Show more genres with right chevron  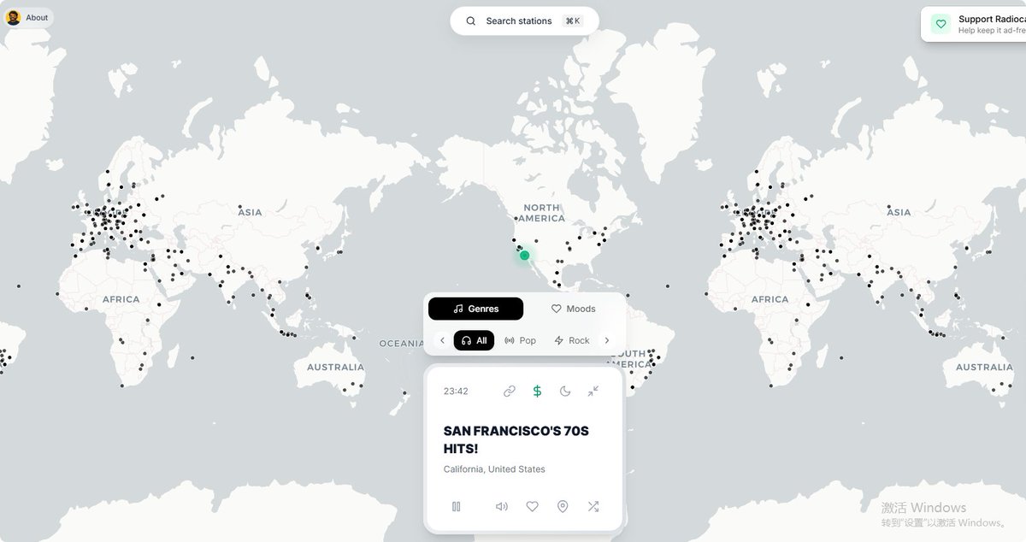coord(607,340)
